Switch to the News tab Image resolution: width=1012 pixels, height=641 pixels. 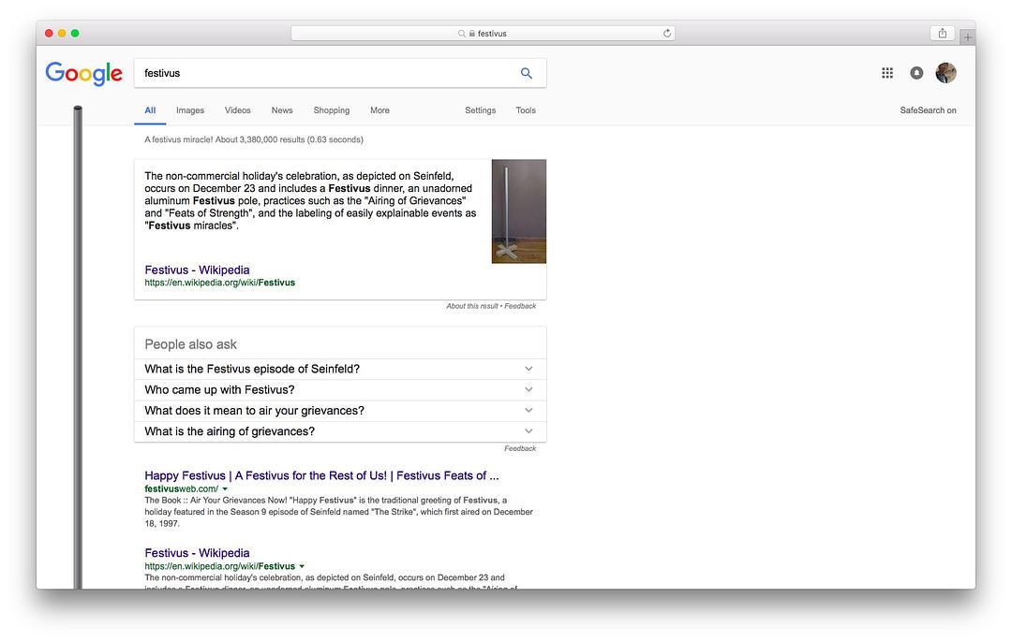[282, 110]
